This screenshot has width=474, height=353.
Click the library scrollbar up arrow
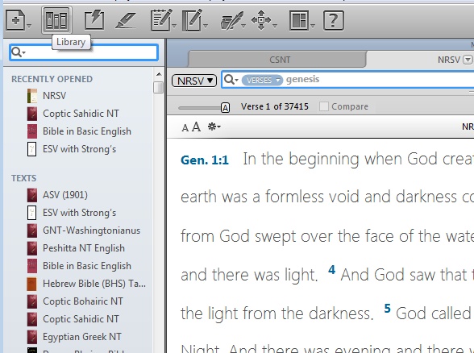[x=159, y=74]
